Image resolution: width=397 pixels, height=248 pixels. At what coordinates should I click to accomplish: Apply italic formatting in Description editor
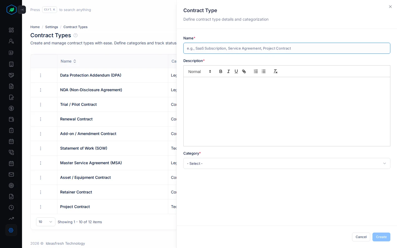pos(228,71)
